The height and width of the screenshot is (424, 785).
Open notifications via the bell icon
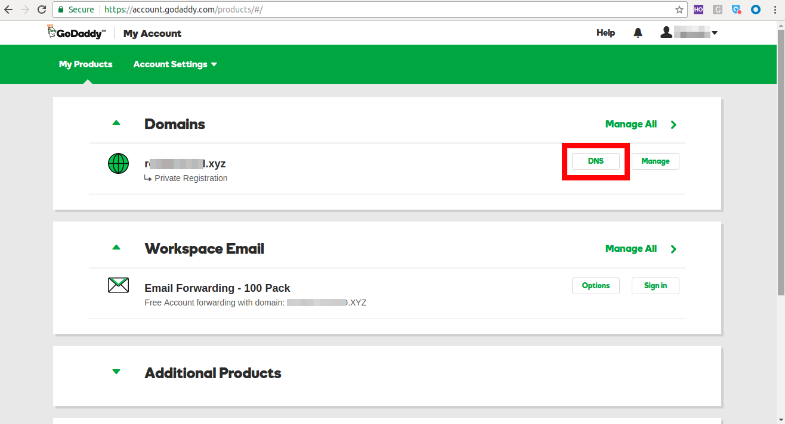pyautogui.click(x=638, y=33)
